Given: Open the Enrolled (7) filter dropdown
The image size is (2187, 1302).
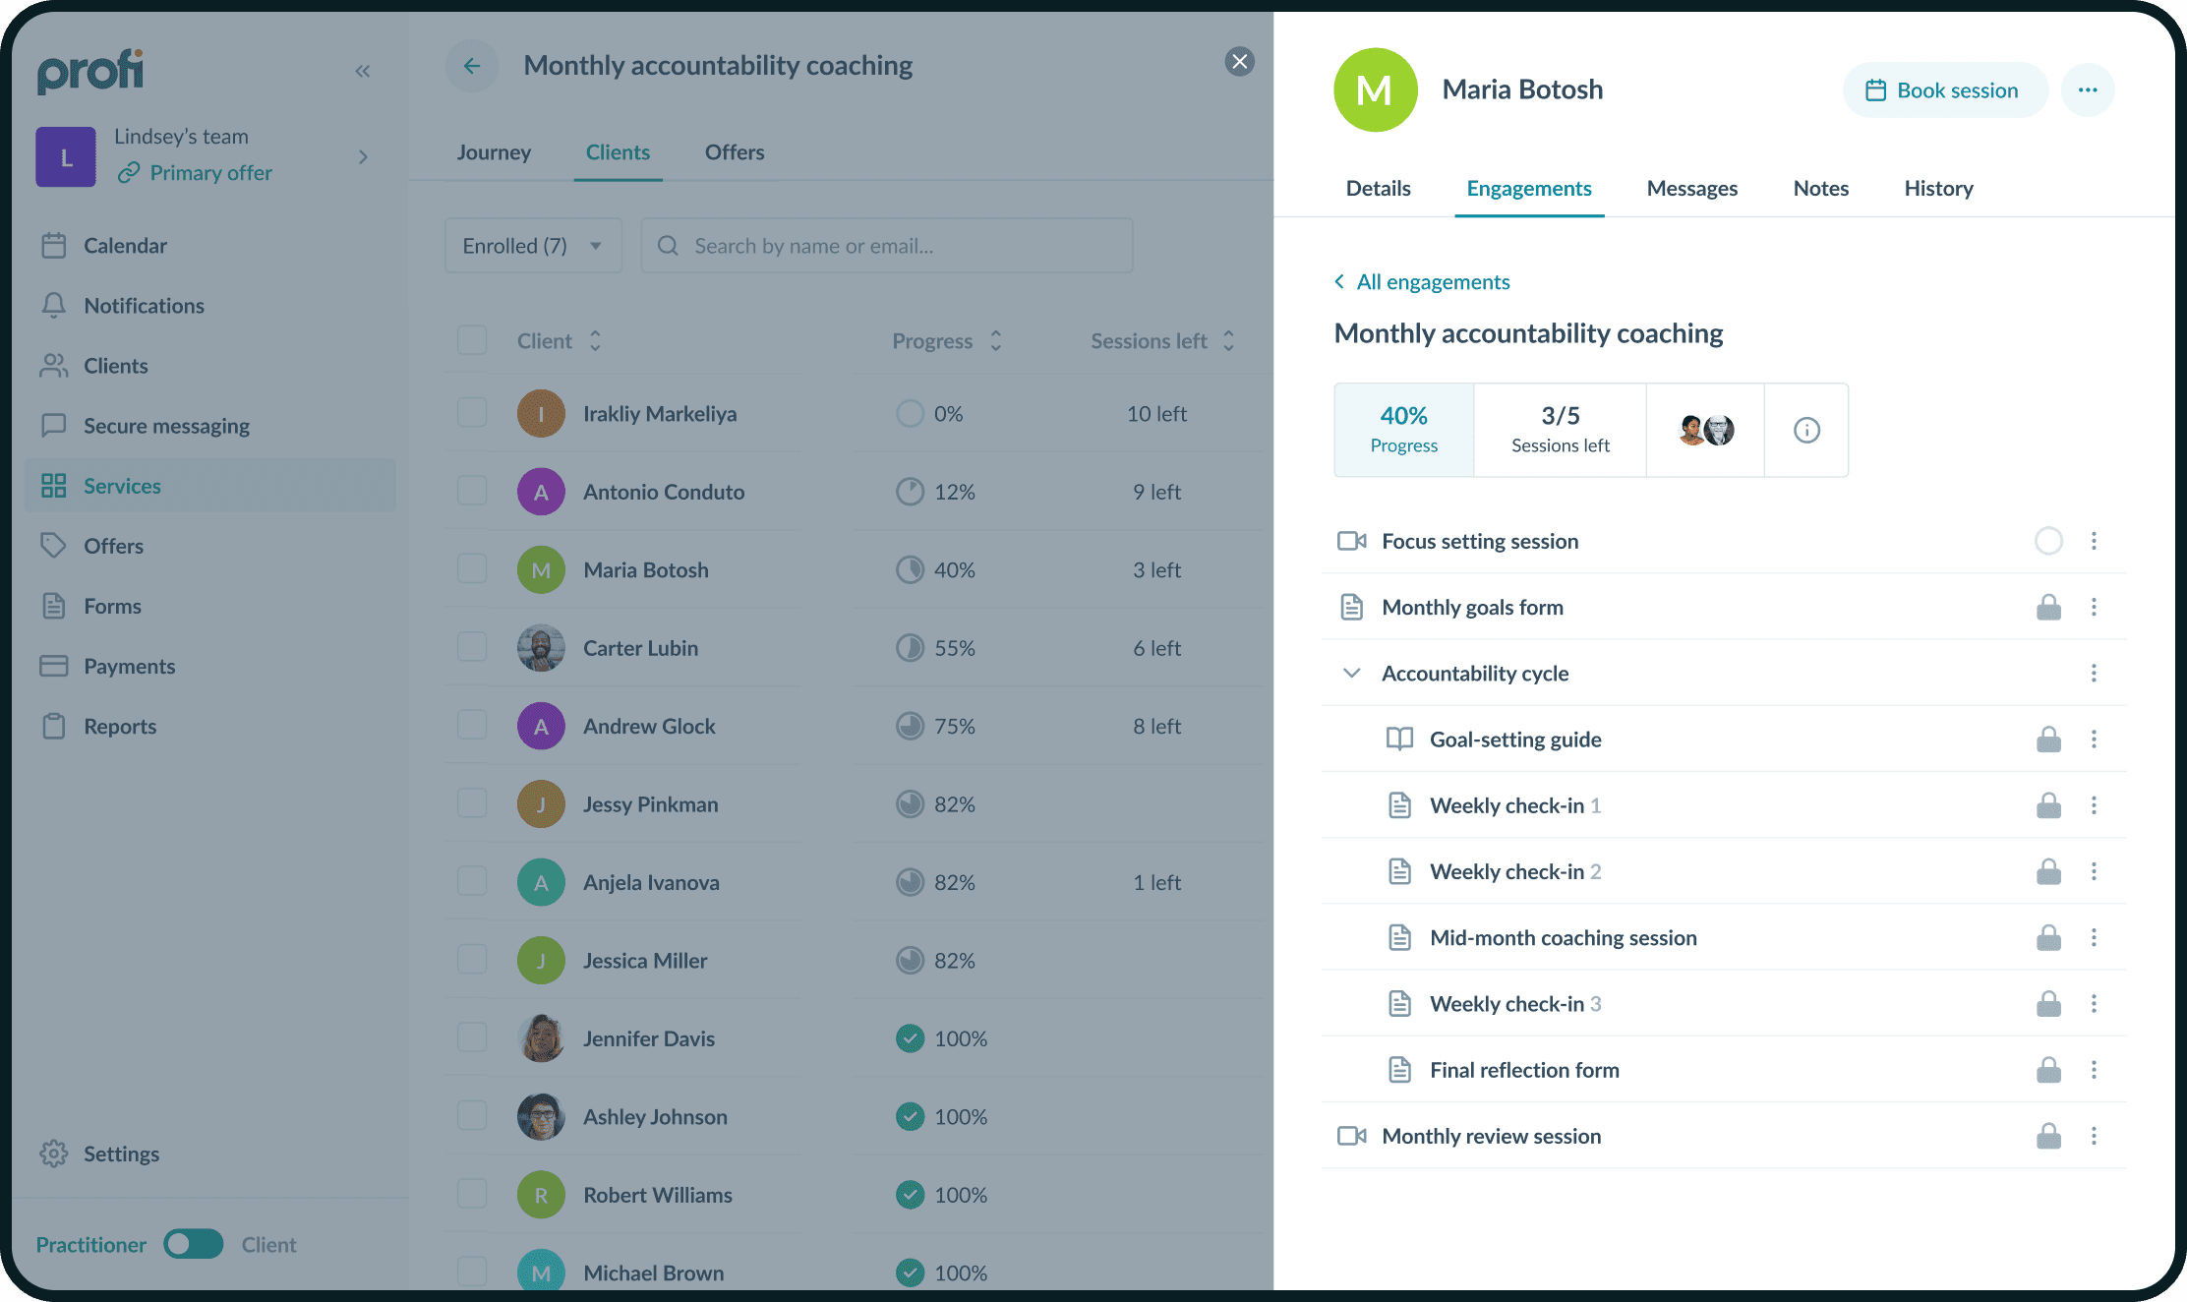Looking at the screenshot, I should 532,246.
